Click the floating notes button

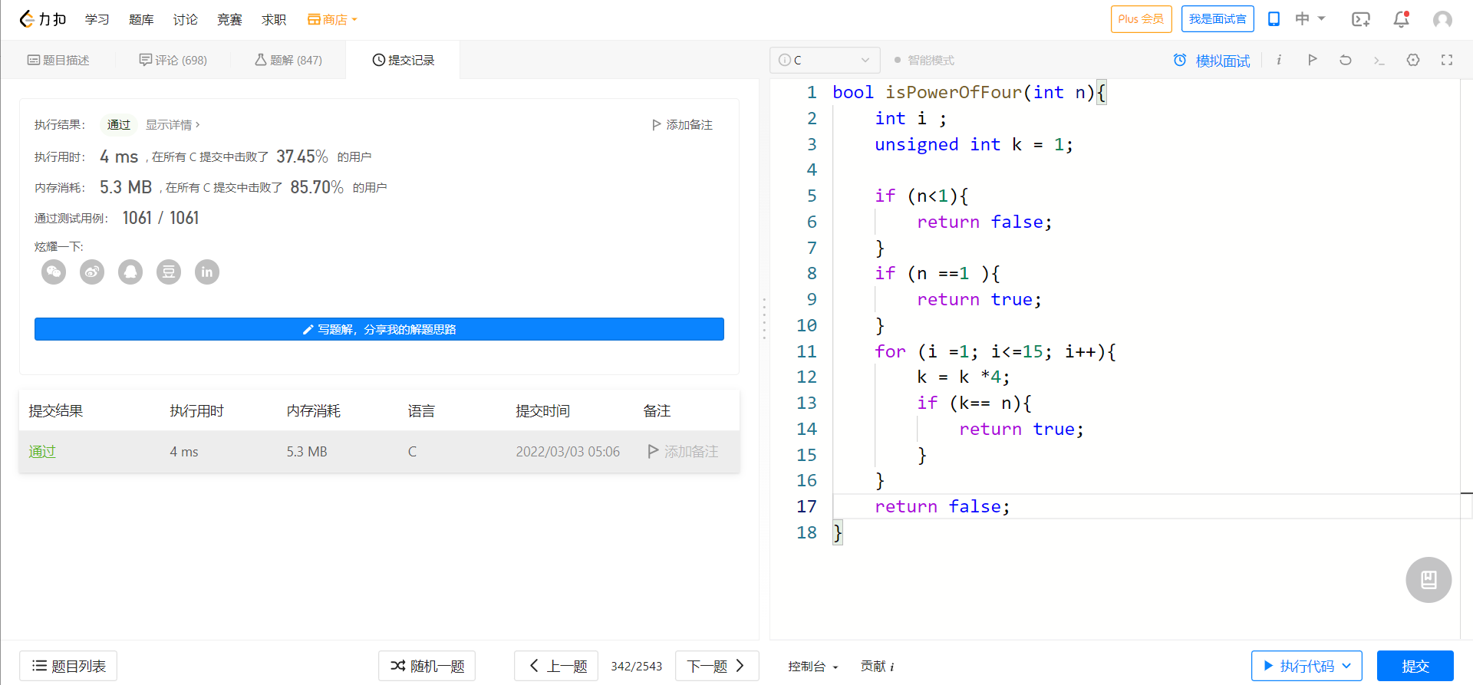[x=1429, y=580]
